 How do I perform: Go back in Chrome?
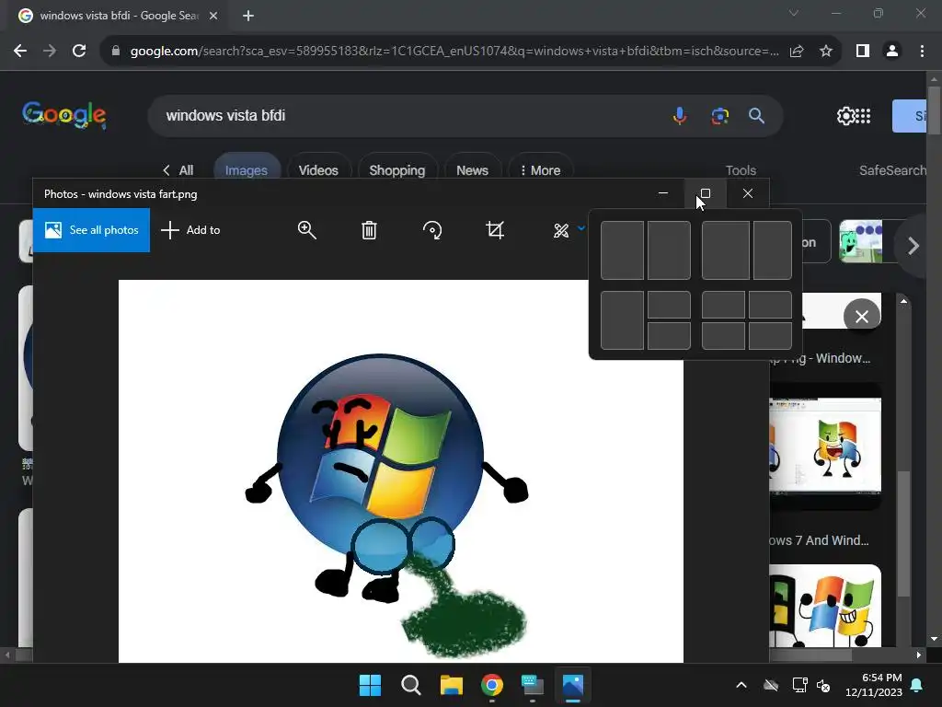click(x=20, y=52)
